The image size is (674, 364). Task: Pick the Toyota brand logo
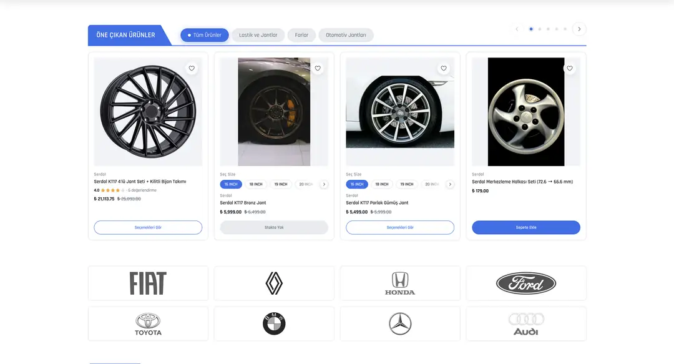tap(148, 323)
